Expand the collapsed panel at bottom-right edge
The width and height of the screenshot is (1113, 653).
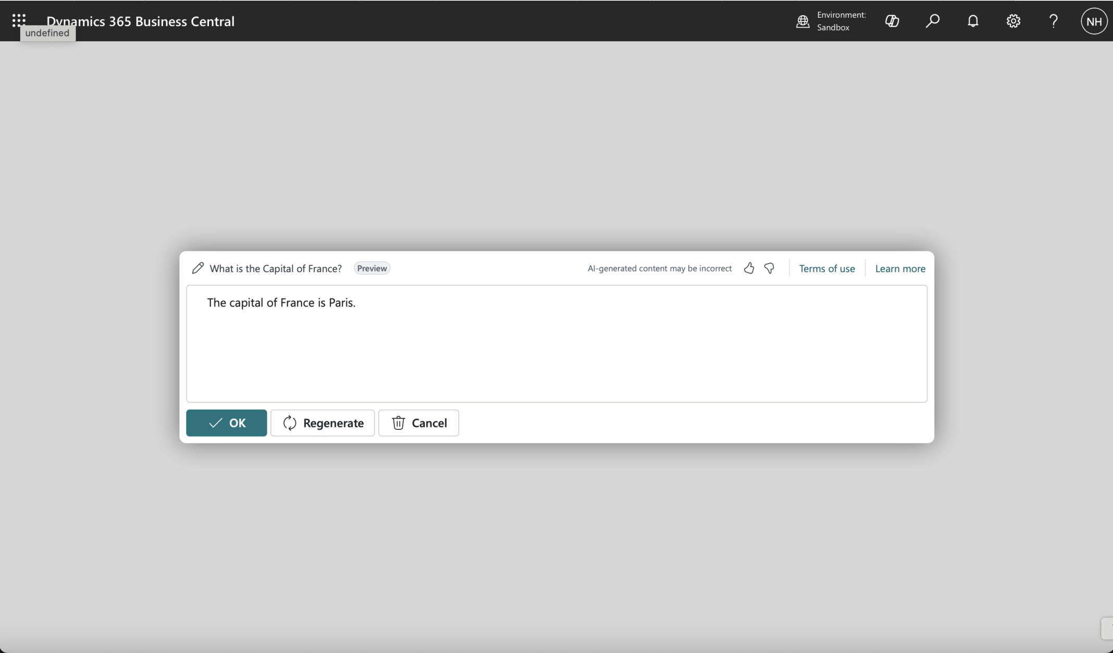coord(1107,628)
